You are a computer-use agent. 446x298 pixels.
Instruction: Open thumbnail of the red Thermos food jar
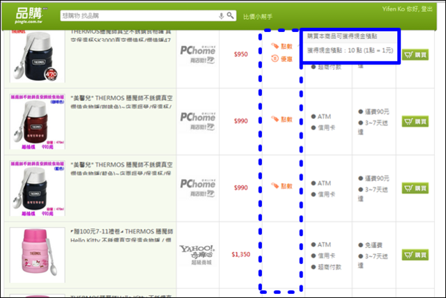pyautogui.click(x=37, y=122)
